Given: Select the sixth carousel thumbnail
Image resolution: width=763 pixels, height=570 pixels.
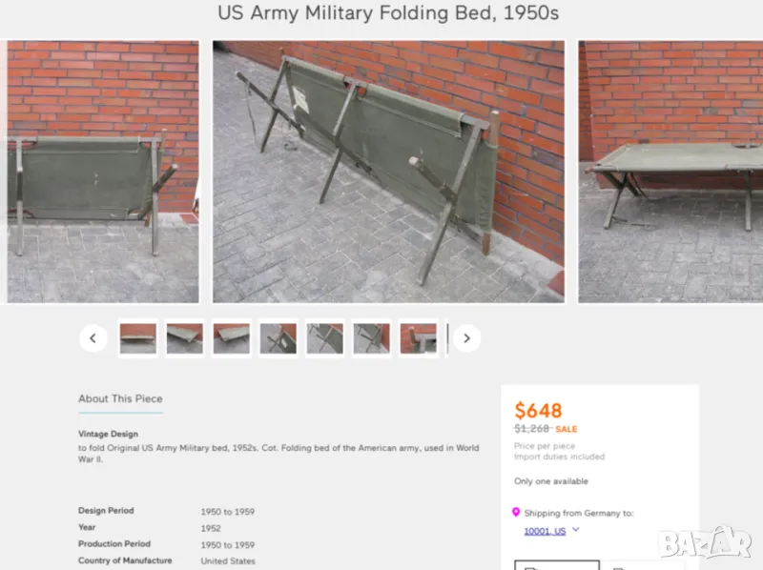Looking at the screenshot, I should (372, 338).
